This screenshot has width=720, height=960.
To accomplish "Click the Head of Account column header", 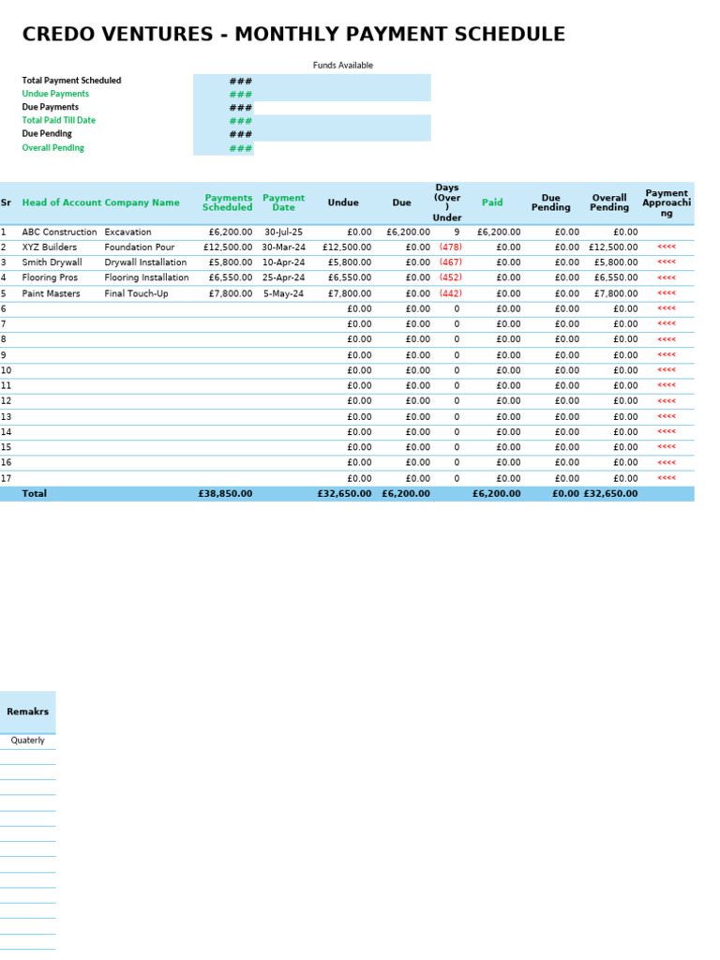I will tap(62, 202).
